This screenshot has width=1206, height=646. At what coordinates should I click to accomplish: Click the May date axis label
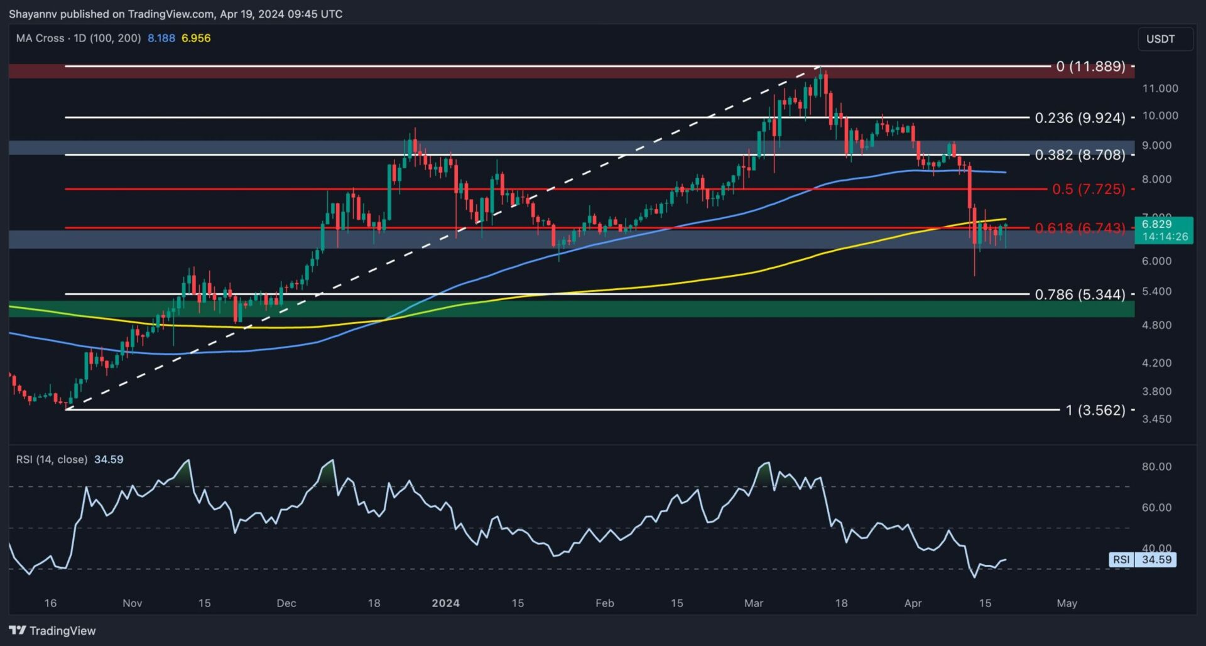tap(1067, 603)
